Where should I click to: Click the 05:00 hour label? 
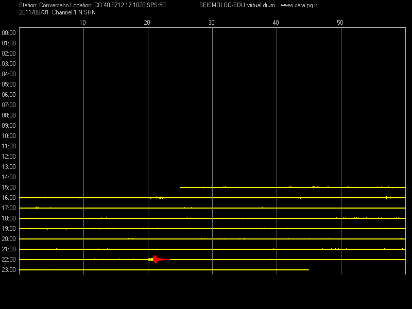(x=9, y=84)
